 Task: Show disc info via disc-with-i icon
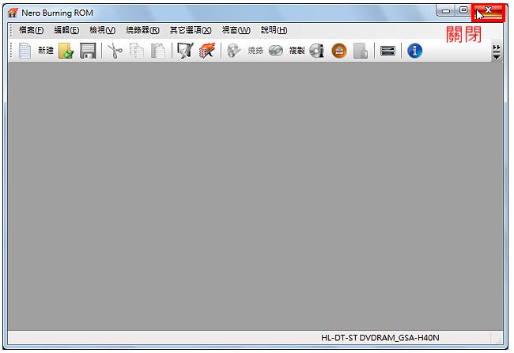(316, 51)
